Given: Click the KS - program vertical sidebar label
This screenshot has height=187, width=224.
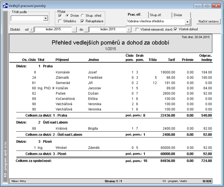Looking at the screenshot, I should tap(5, 159).
